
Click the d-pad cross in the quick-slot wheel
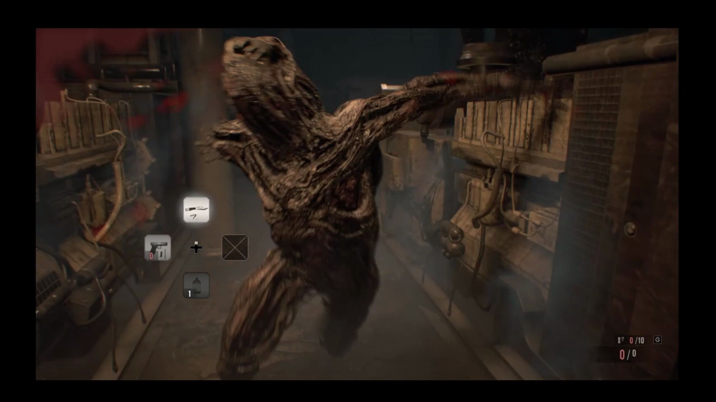tap(196, 248)
